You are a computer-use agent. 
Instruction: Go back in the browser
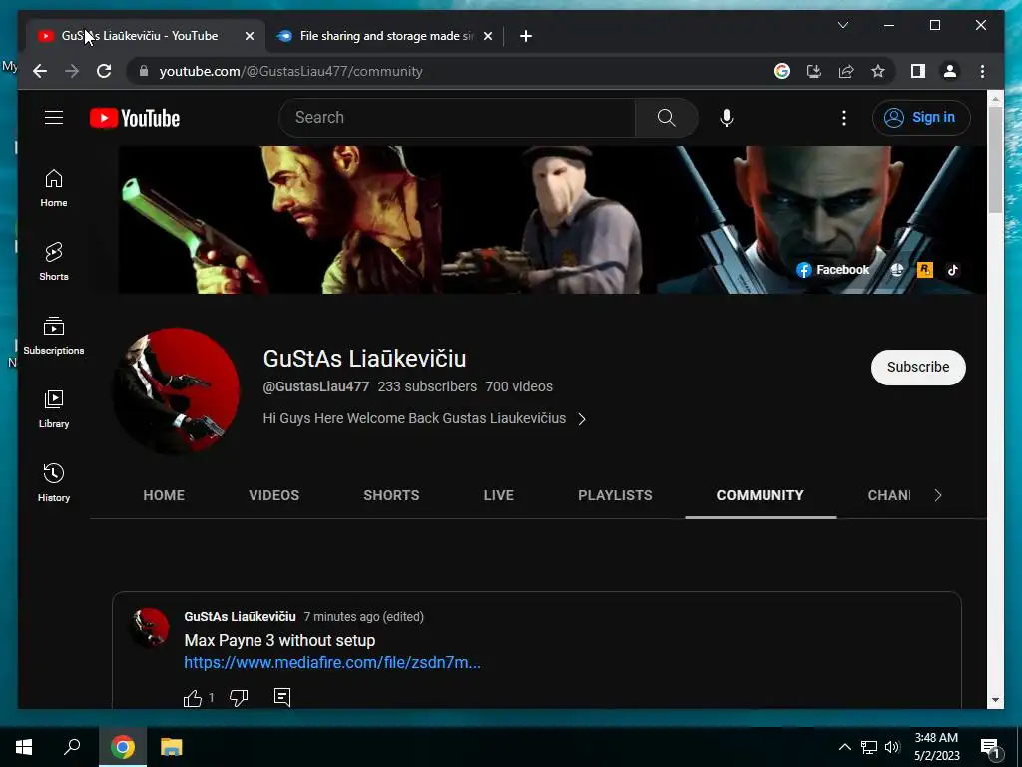[x=40, y=71]
